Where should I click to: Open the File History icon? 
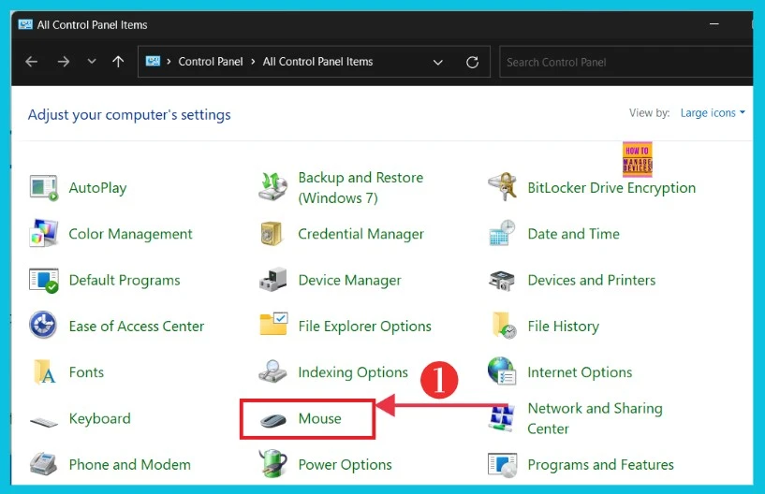tap(505, 326)
